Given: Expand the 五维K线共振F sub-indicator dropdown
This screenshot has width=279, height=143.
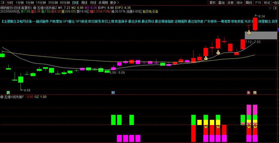Looking at the screenshot, I should coord(2,97).
